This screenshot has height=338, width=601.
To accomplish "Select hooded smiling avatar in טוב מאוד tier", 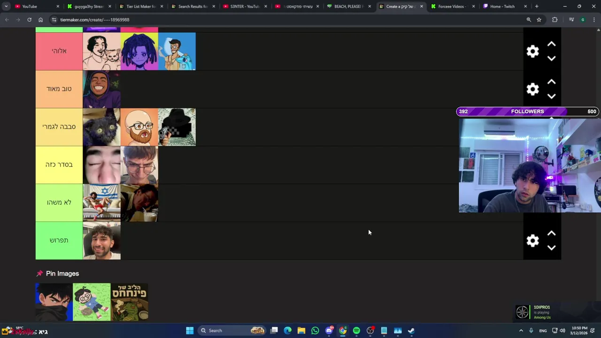I will (x=102, y=89).
